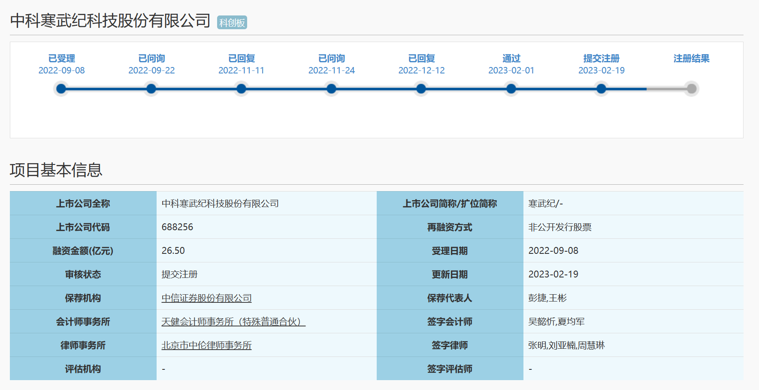This screenshot has height=390, width=759.
Task: Click the 提交注册 stage label in timeline
Action: (602, 58)
